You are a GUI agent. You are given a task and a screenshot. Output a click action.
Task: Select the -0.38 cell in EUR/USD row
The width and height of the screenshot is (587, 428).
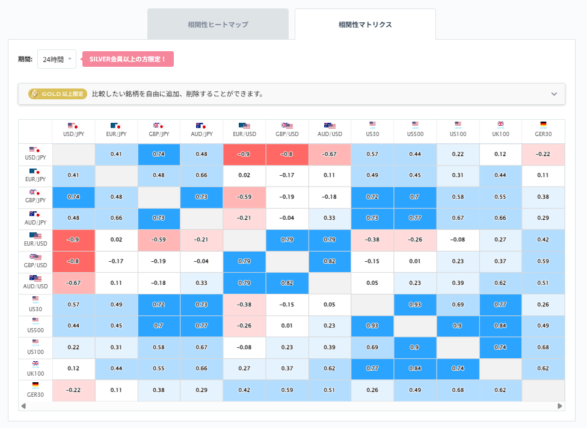(372, 240)
